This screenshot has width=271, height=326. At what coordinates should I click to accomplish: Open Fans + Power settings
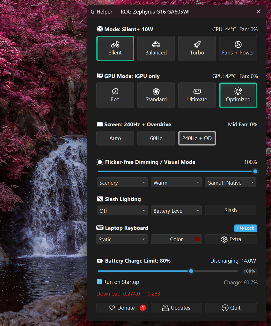pyautogui.click(x=238, y=48)
